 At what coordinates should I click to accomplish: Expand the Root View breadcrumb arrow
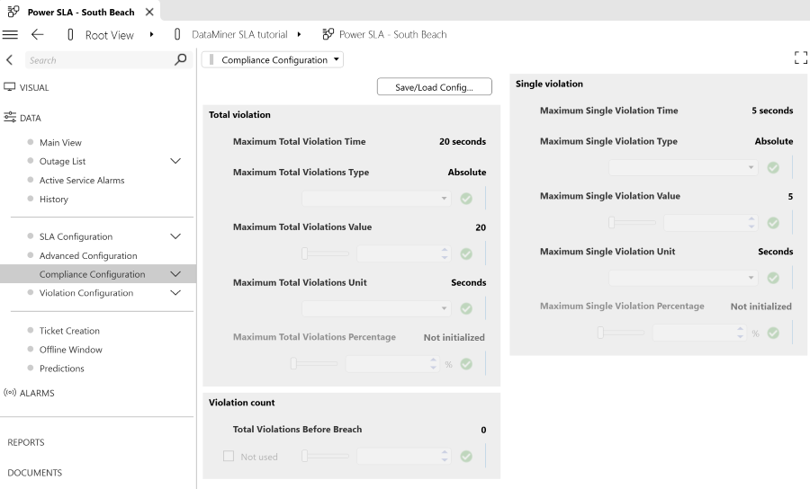151,34
